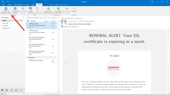Screen dimensions: 170x95
Task: Open more navigation options ellipsis
Action: pyautogui.click(x=21, y=90)
